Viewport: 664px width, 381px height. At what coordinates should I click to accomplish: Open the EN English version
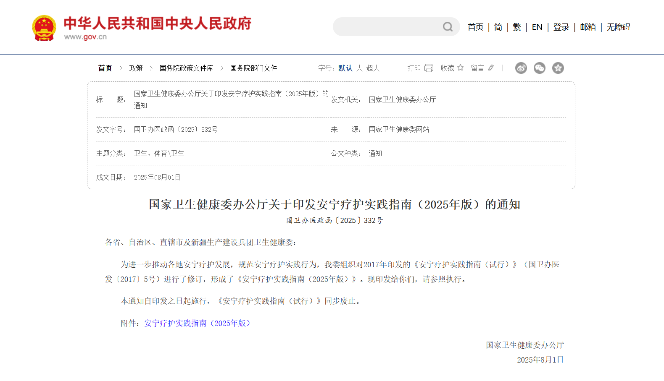click(x=537, y=27)
